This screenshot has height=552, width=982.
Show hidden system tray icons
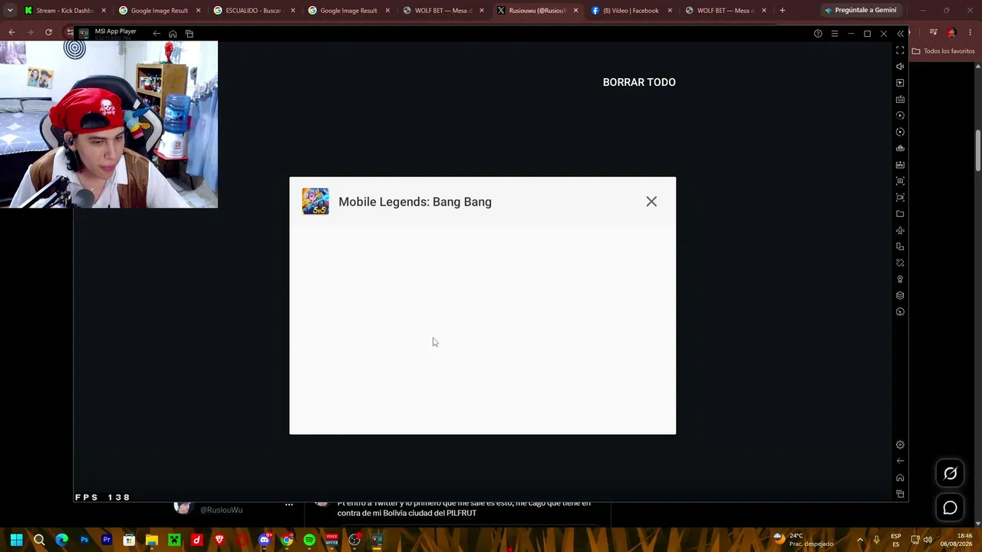pyautogui.click(x=860, y=540)
